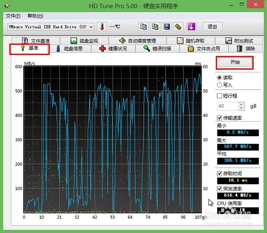Click the 616.4 MB/s burst rate value
Screen dimensions: 267x233
(x=238, y=196)
